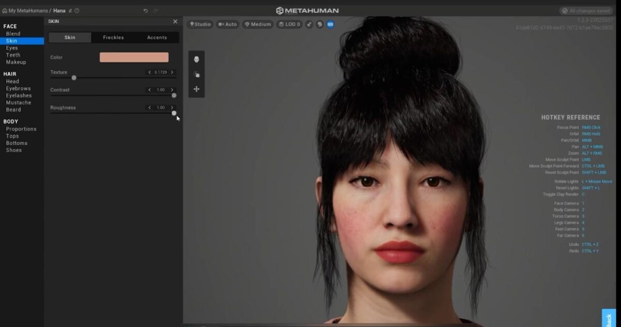
Task: Click the first circular render toggle icon after LOD 0
Action: click(x=309, y=24)
